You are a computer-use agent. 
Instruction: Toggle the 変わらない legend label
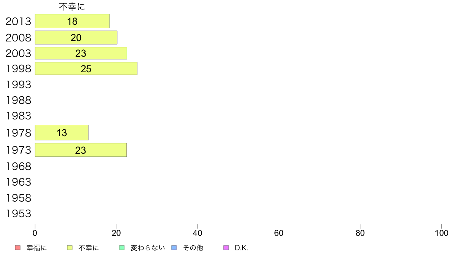tap(148, 248)
